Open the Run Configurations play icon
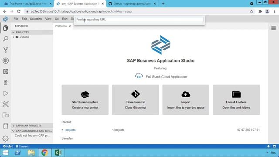The height and width of the screenshot is (157, 279). pyautogui.click(x=6, y=93)
